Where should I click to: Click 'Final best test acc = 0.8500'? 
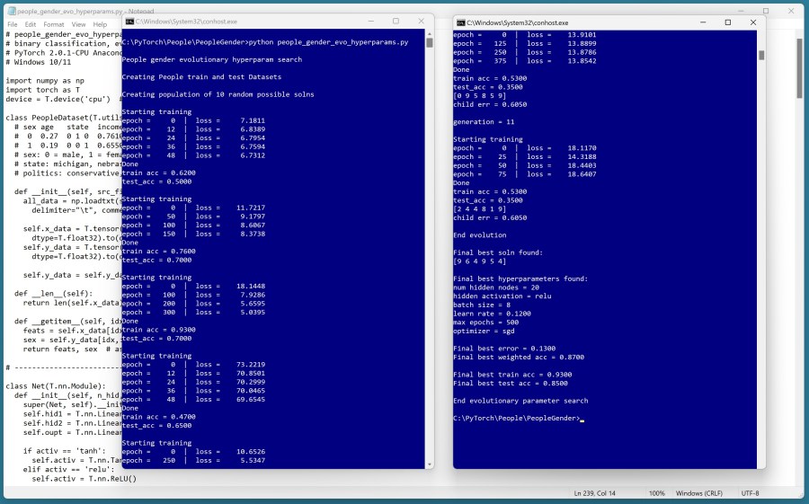(x=511, y=384)
